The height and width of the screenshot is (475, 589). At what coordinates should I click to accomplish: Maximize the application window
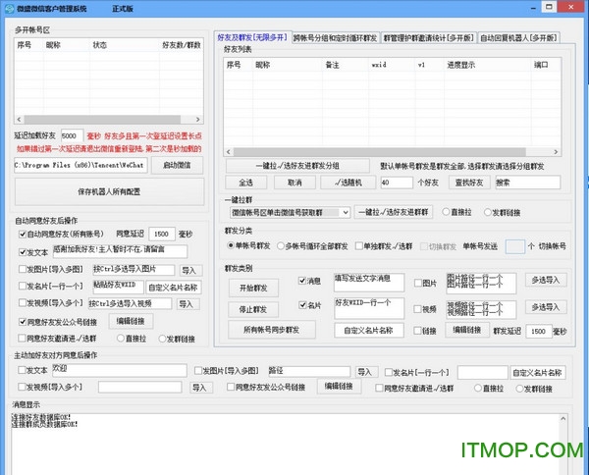pyautogui.click(x=549, y=7)
